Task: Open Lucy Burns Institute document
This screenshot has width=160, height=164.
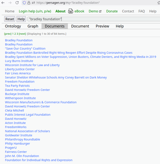Action: tap(19, 61)
